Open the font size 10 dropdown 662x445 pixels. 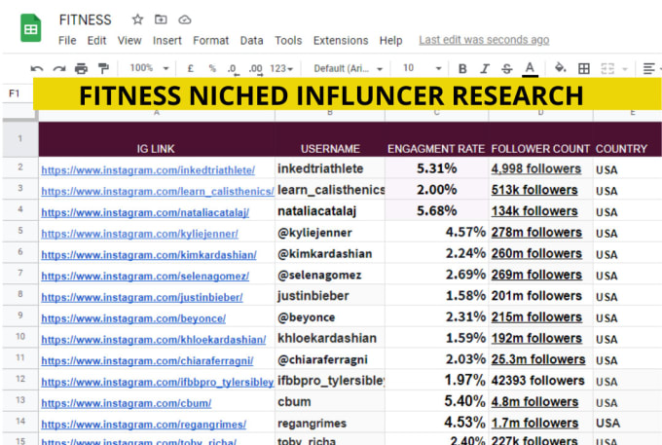tap(422, 68)
